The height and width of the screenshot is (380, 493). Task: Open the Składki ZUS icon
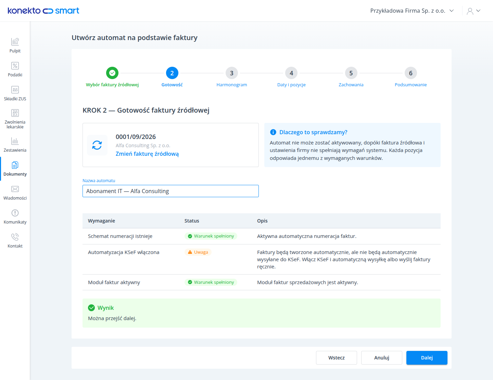[x=15, y=90]
